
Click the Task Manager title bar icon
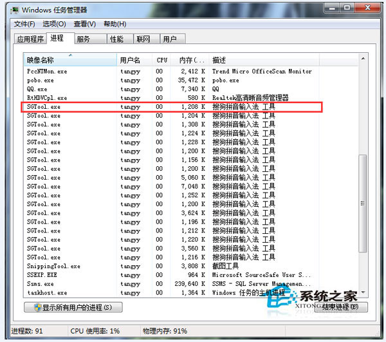(x=15, y=10)
